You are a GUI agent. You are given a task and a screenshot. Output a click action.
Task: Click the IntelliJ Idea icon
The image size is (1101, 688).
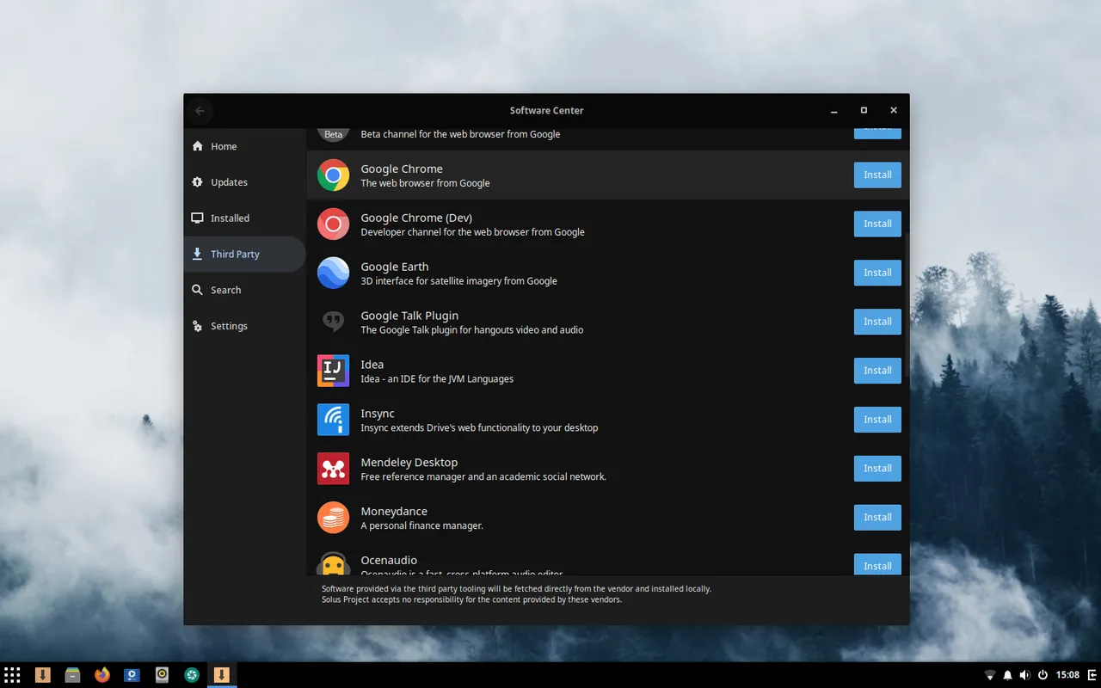click(333, 371)
